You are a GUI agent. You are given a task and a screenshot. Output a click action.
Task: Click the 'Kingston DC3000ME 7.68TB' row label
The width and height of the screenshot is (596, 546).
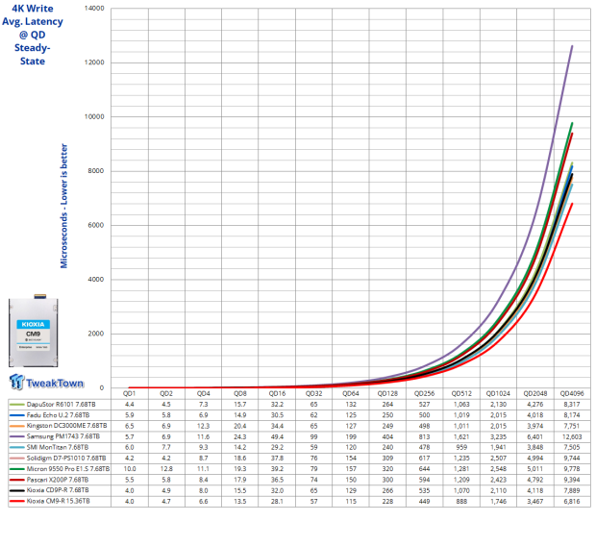click(x=66, y=426)
